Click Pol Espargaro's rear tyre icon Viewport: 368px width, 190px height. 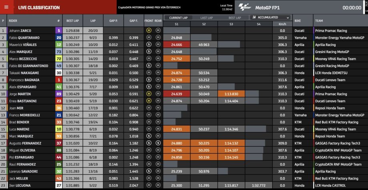(158, 157)
